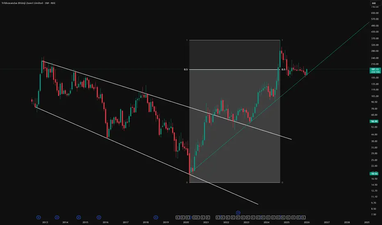382x225 pixels.
Task: Select the left 0.5 Fibonacci level label
Action: pyautogui.click(x=186, y=70)
